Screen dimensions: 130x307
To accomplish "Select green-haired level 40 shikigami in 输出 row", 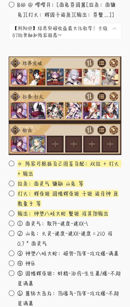I will point(37,144).
